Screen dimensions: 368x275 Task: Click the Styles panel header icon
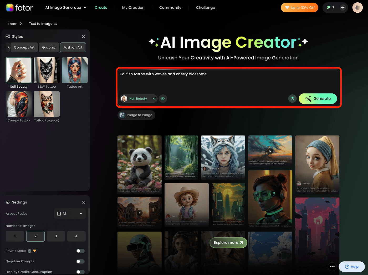coord(8,36)
